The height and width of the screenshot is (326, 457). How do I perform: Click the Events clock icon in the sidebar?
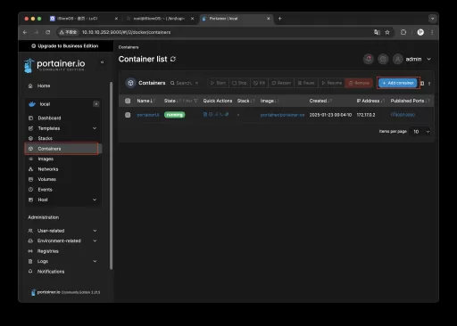click(x=30, y=190)
